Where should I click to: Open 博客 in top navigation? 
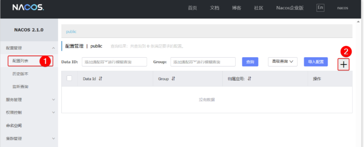(237, 8)
